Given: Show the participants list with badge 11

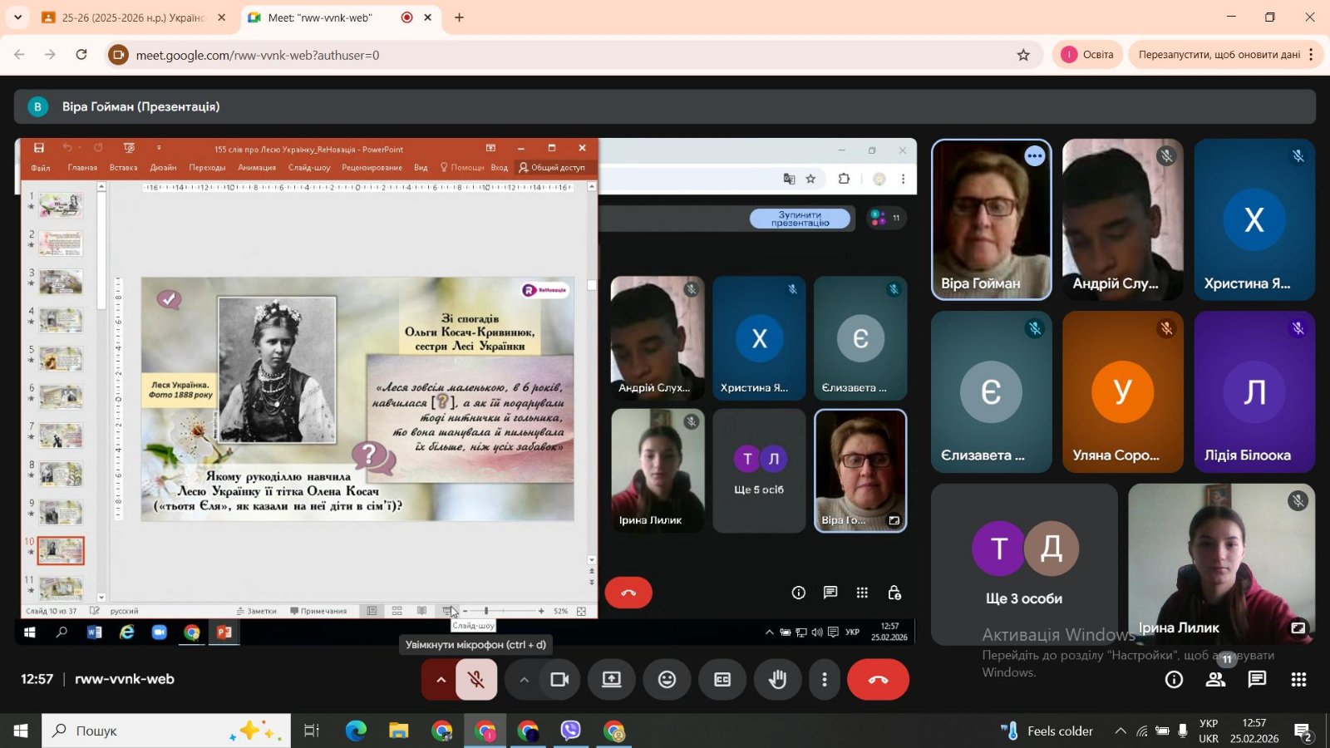Looking at the screenshot, I should pos(1215,680).
